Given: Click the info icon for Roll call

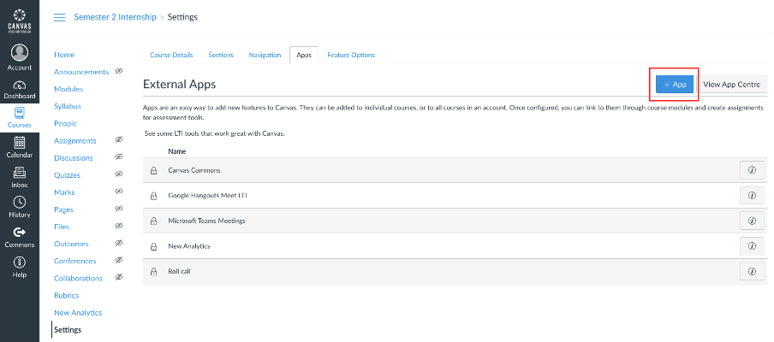Looking at the screenshot, I should click(751, 271).
